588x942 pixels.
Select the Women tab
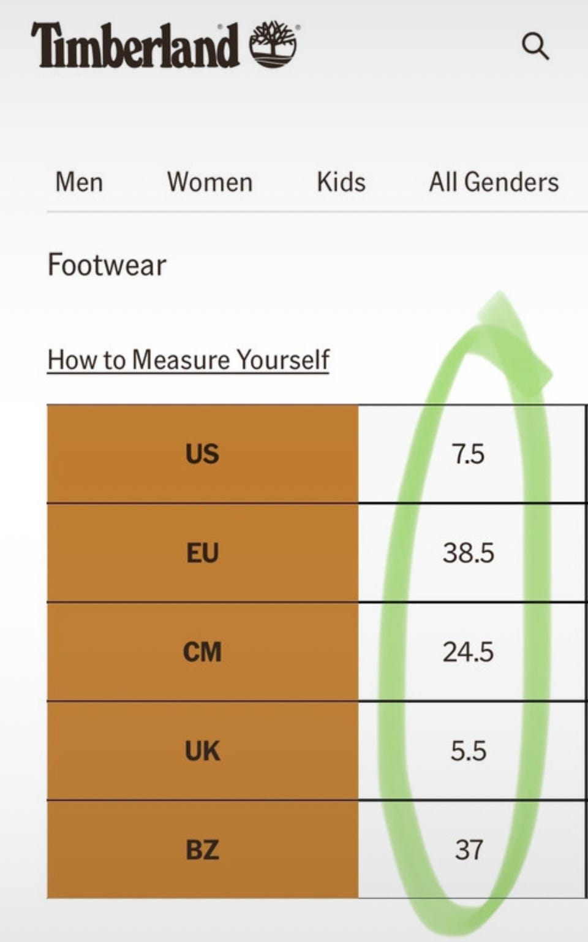(x=209, y=182)
